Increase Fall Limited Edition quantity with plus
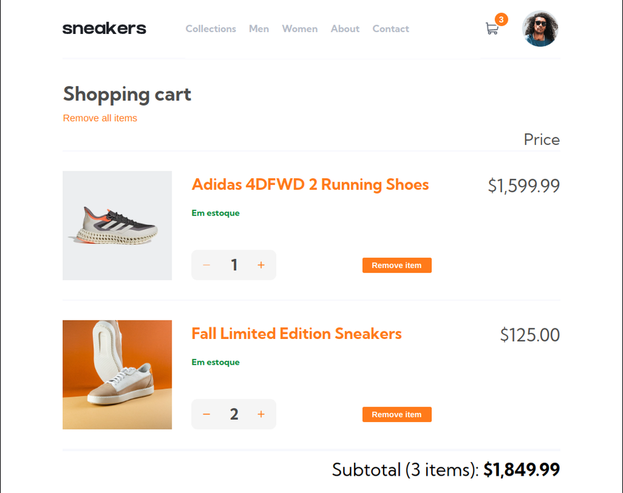 (x=261, y=414)
